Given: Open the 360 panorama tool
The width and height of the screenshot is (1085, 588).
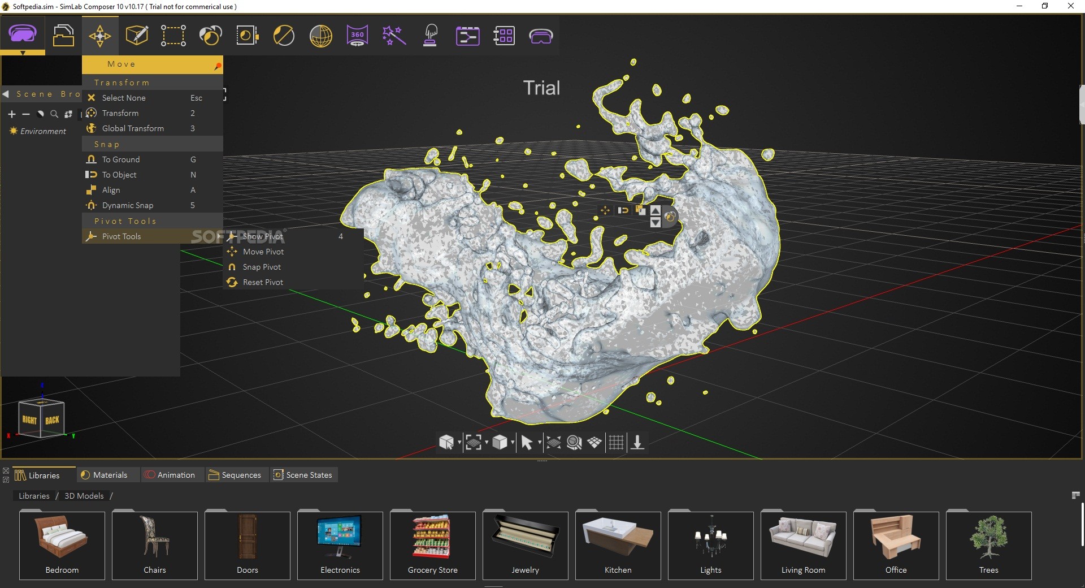Looking at the screenshot, I should 357,36.
